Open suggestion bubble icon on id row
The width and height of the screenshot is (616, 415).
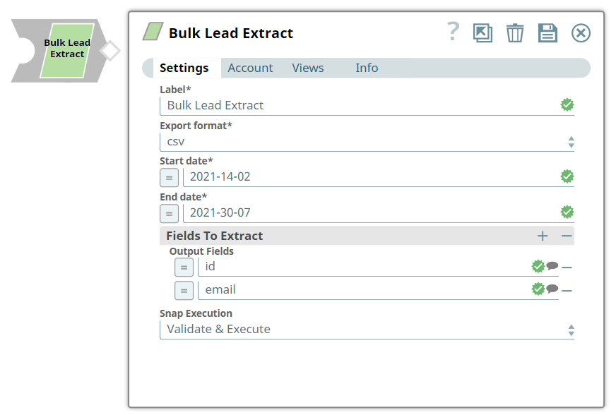pos(552,266)
